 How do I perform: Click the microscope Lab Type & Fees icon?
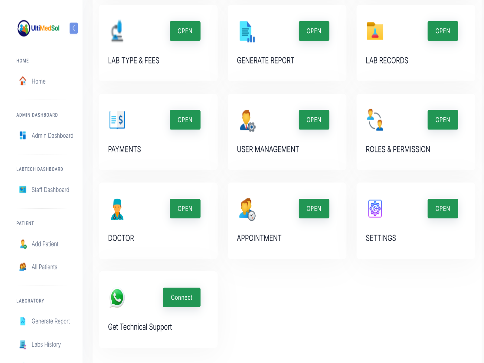coord(117,31)
